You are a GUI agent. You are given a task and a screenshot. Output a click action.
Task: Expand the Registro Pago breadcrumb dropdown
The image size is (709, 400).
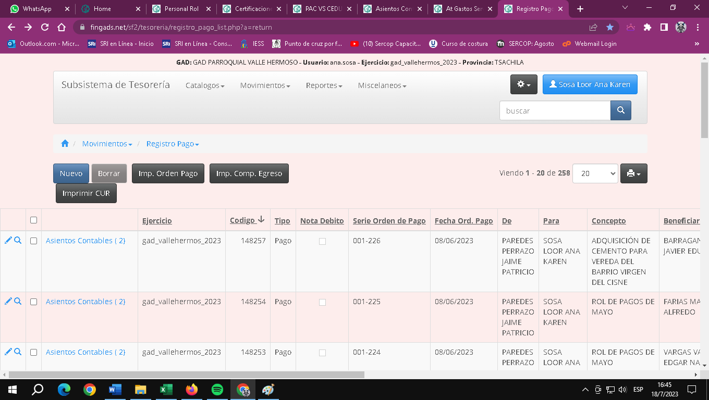coord(172,144)
